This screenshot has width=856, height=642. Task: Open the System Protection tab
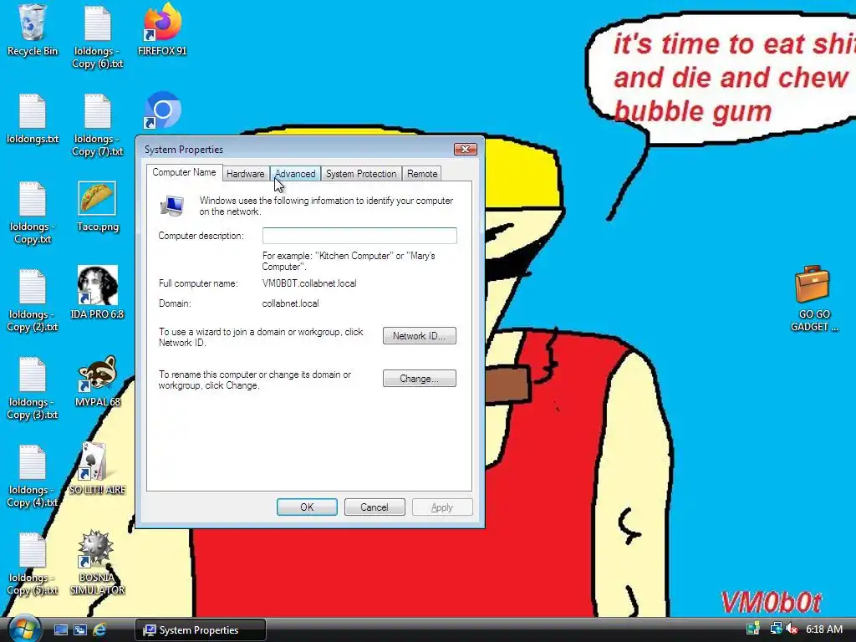361,174
